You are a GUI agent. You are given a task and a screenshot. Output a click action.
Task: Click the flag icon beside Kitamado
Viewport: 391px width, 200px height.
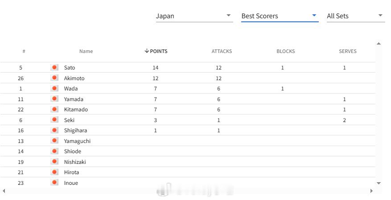pos(54,109)
